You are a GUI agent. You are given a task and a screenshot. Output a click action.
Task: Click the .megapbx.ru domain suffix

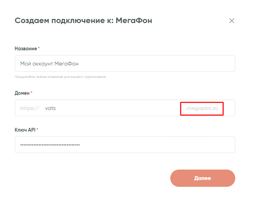(202, 108)
